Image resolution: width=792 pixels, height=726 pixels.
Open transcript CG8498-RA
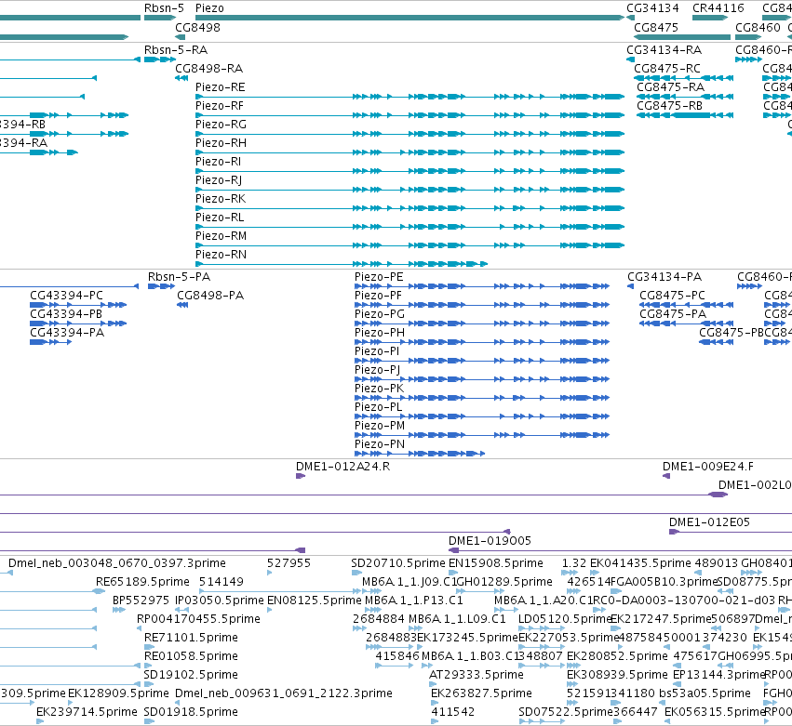pyautogui.click(x=209, y=68)
